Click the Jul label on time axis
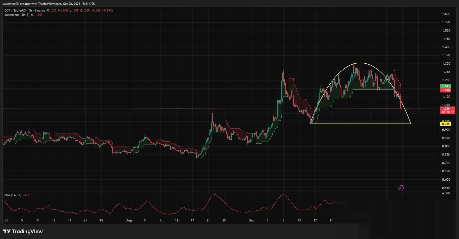The image size is (459, 239). 6,220
